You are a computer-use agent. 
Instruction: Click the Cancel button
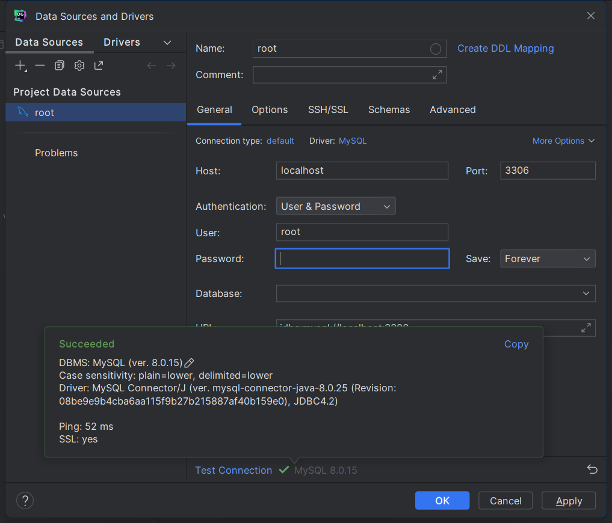(505, 500)
